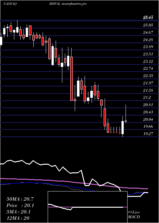Click the Price : 20.1 readout
The height and width of the screenshot is (223, 159).
(20, 205)
